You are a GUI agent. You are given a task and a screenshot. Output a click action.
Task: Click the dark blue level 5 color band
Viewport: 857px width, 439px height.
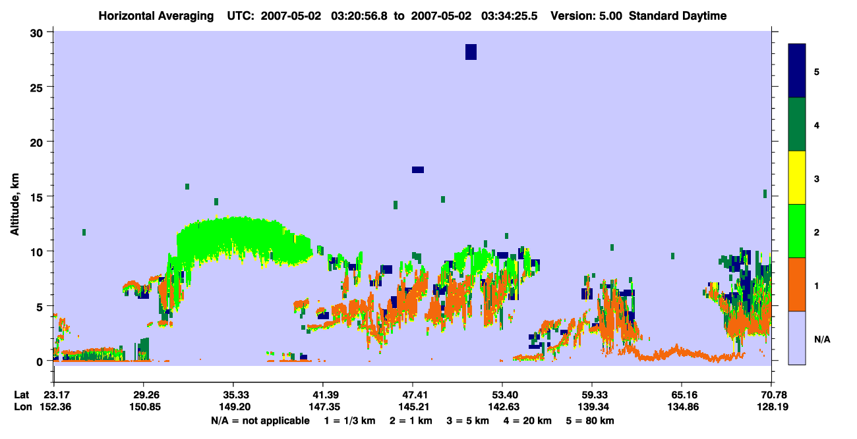click(x=797, y=71)
